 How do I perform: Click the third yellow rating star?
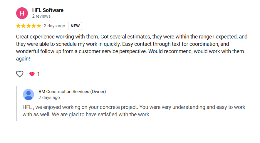tap(28, 26)
